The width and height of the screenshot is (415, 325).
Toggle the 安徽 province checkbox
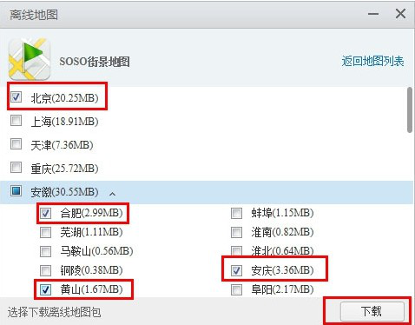pos(16,191)
